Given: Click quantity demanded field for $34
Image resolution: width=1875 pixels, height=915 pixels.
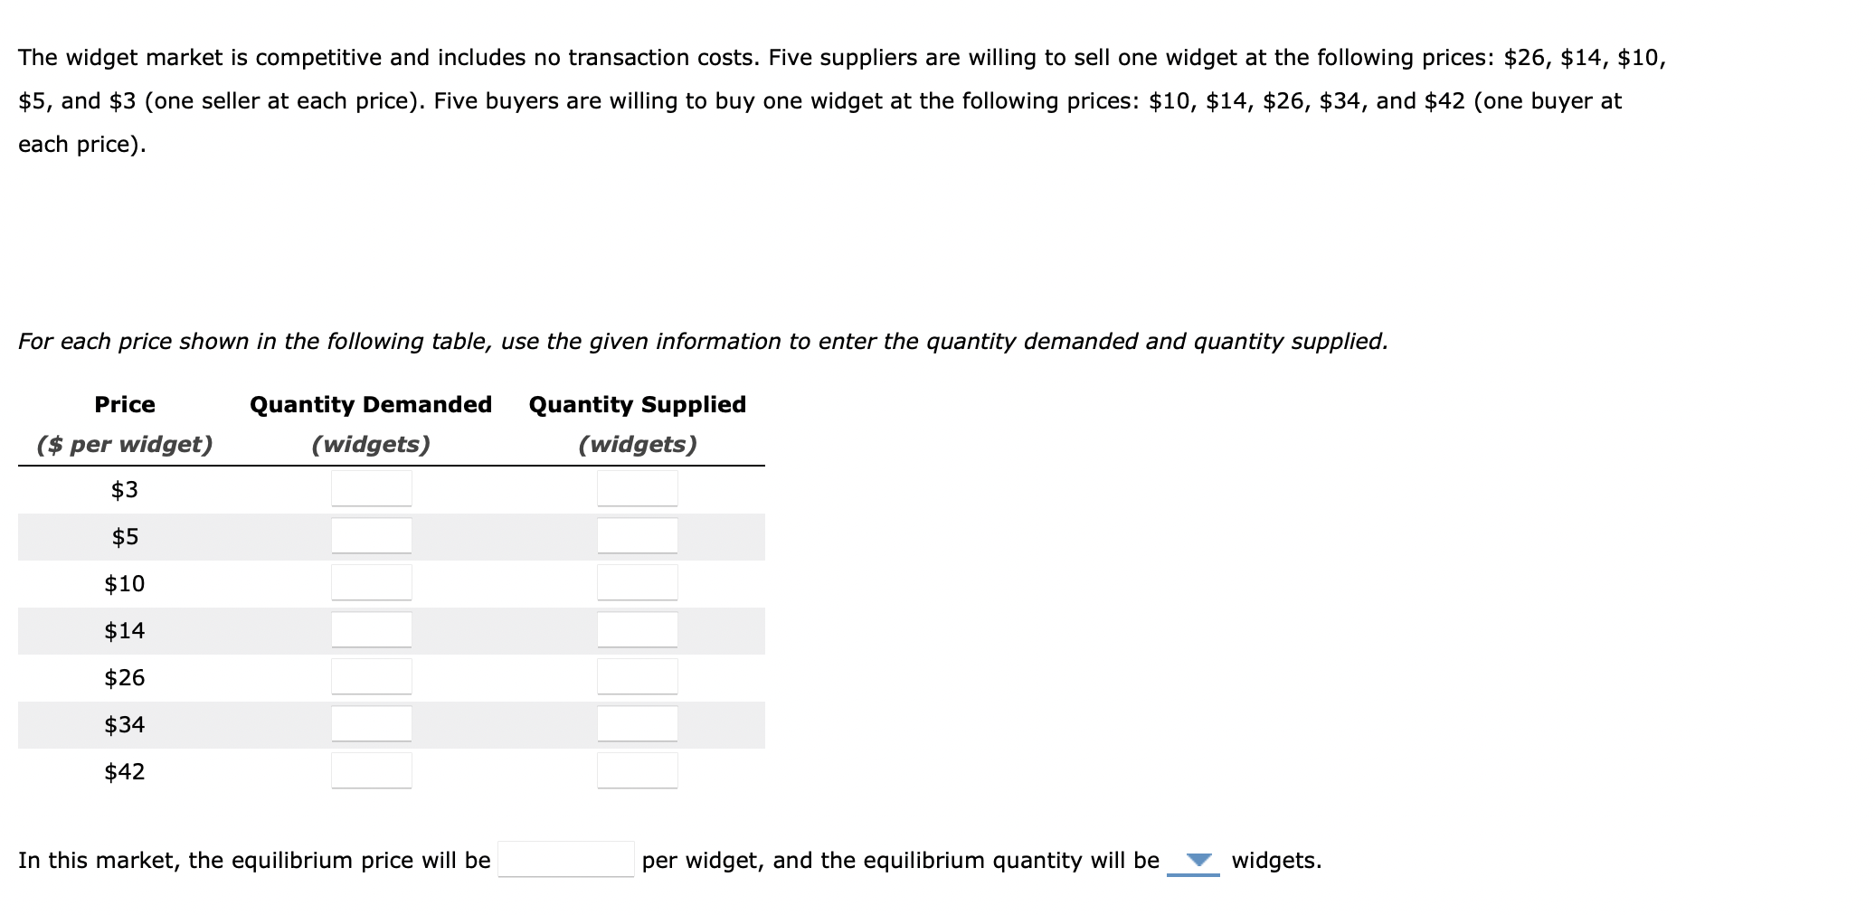Looking at the screenshot, I should coord(372,723).
